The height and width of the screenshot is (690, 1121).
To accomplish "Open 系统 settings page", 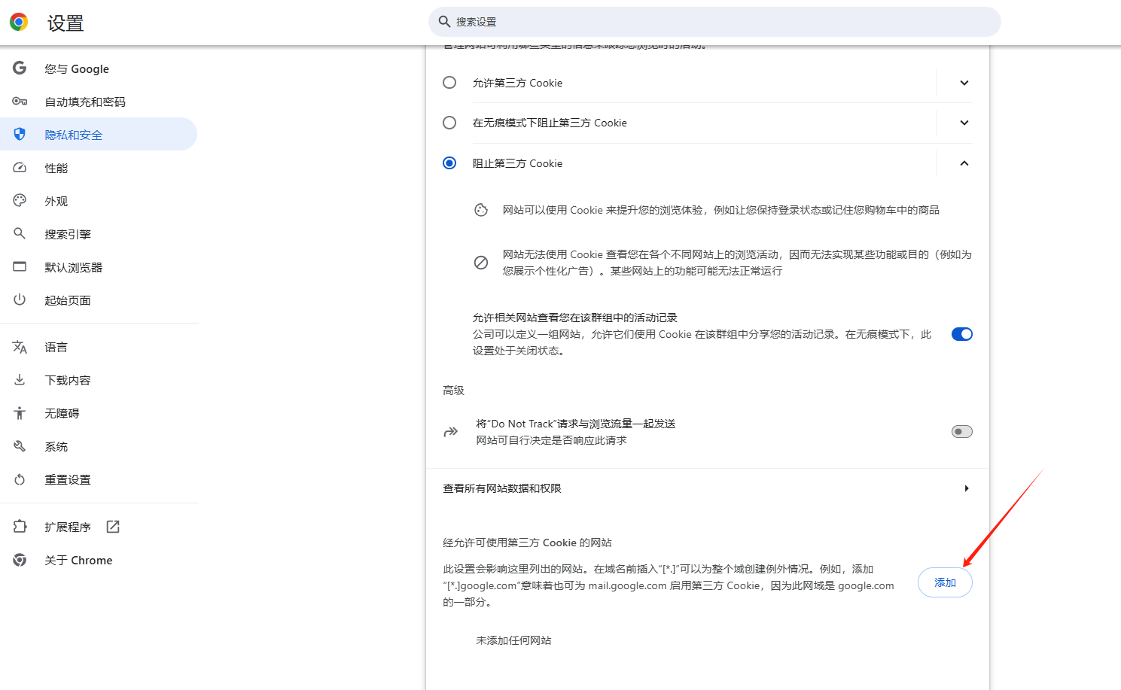I will (99, 446).
